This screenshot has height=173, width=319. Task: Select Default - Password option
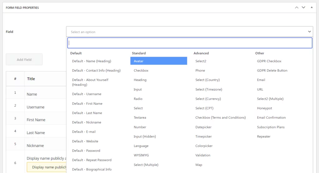point(86,150)
